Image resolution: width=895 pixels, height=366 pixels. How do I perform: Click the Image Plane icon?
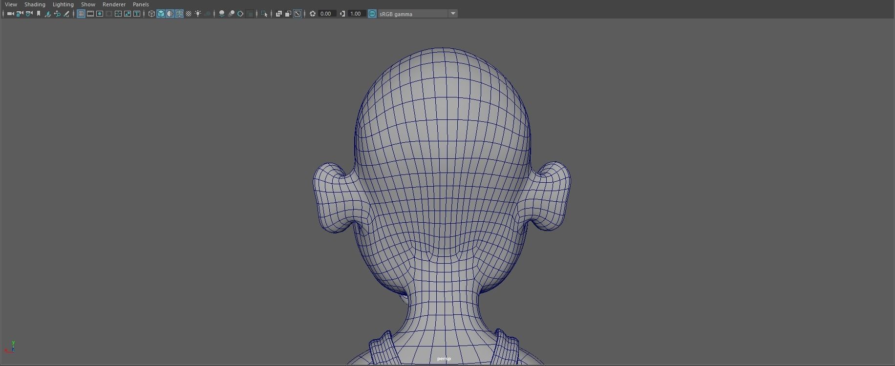point(48,14)
